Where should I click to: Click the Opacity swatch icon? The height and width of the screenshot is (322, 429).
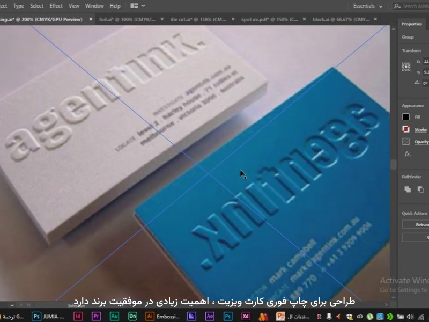(406, 142)
